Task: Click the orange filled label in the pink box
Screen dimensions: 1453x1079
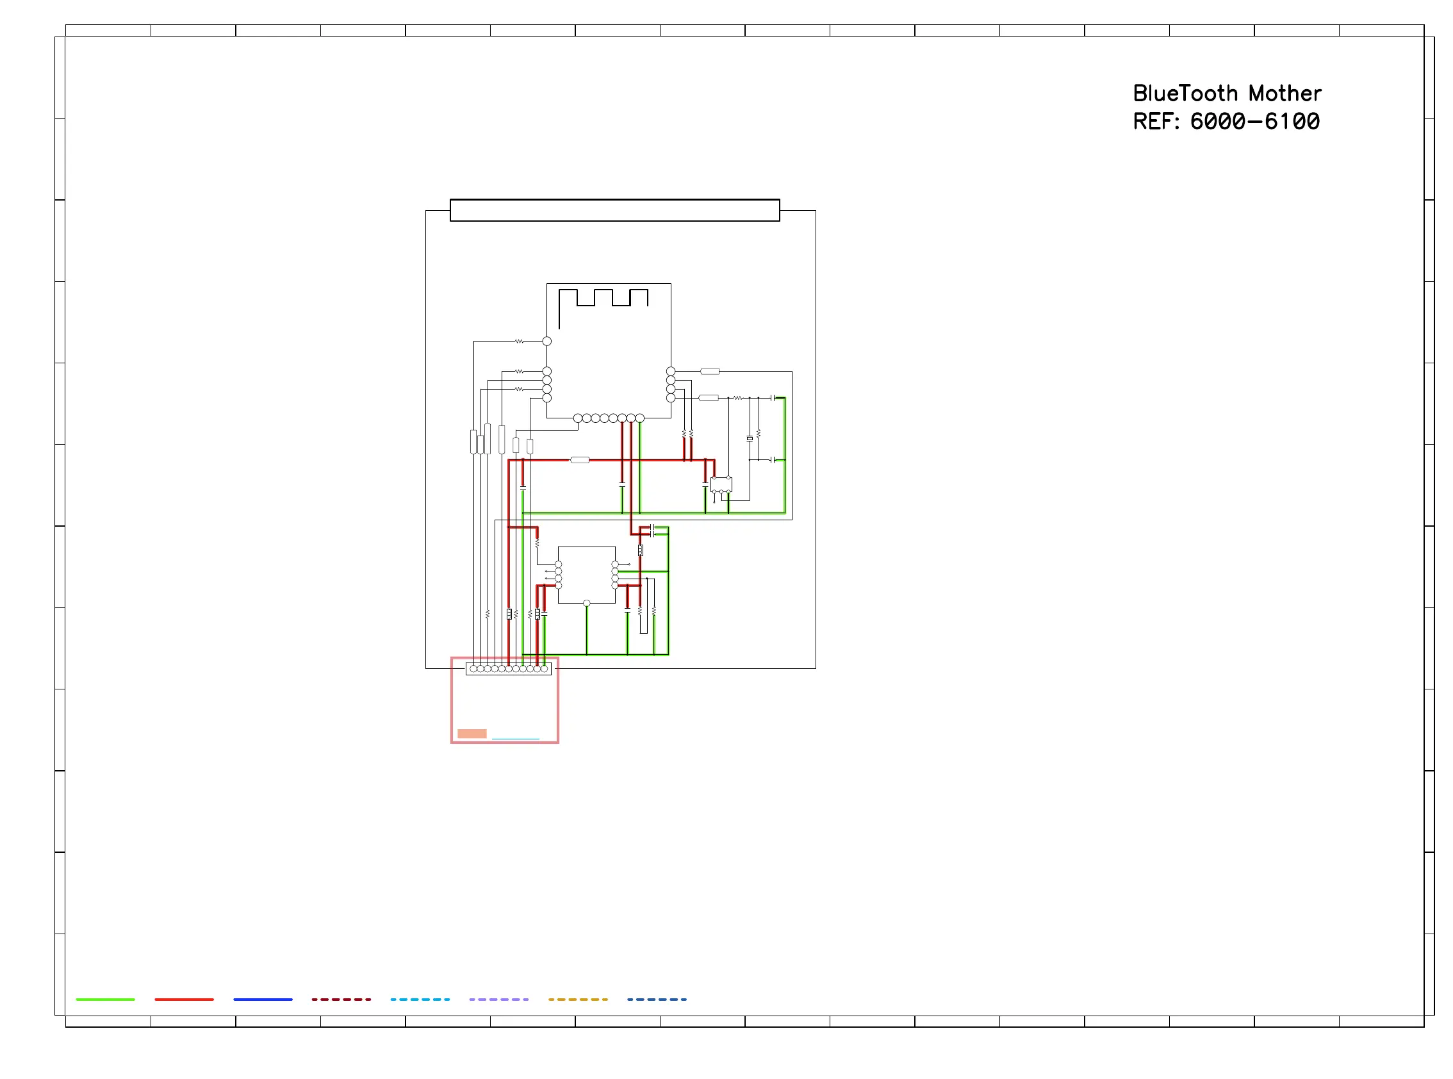Action: 472,734
